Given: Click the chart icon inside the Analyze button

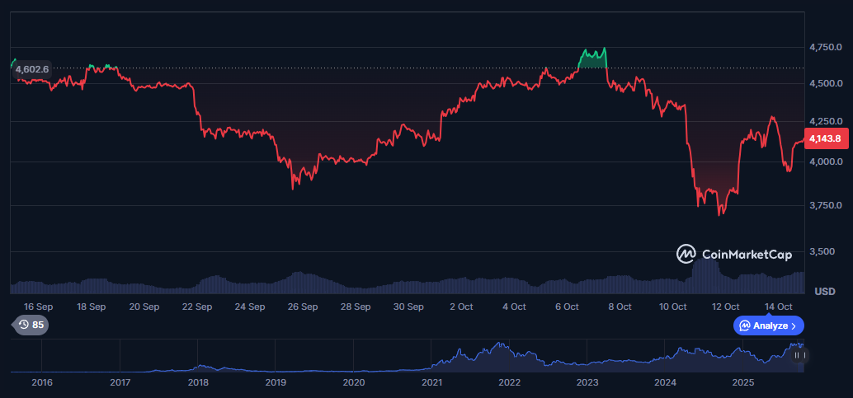Looking at the screenshot, I should 745,325.
